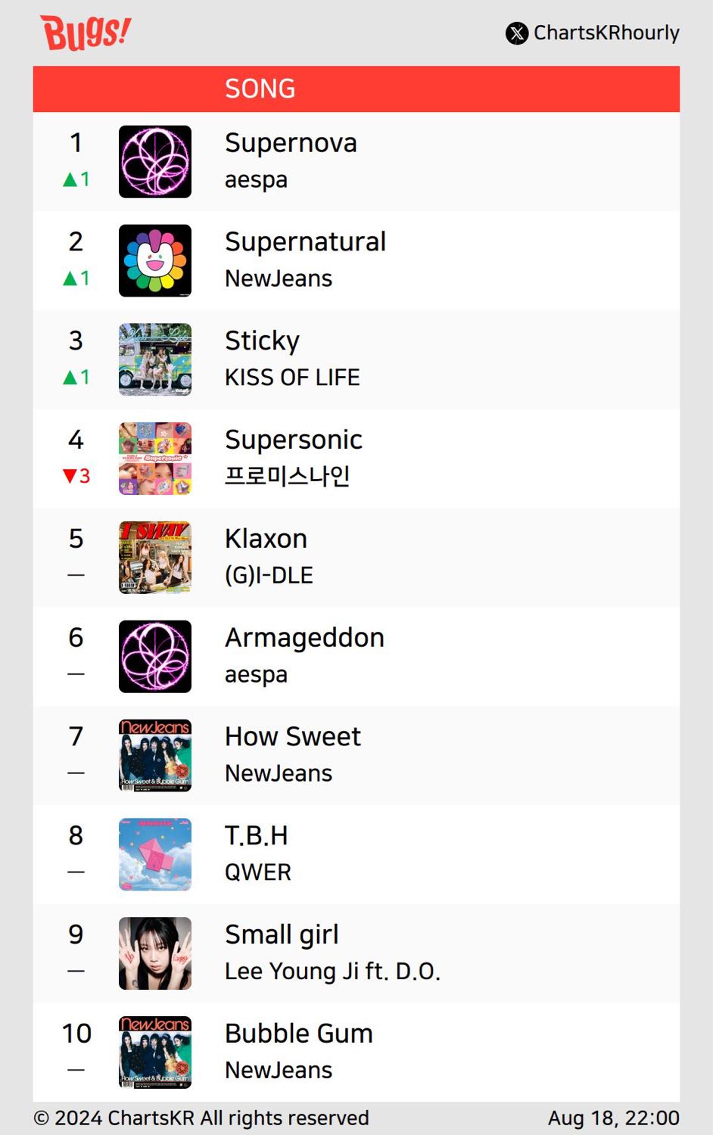
Task: Open the Sticky album artwork
Action: 155,360
